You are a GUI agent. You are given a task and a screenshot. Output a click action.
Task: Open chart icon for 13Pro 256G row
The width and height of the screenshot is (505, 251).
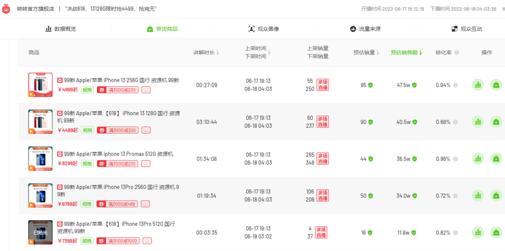478,195
